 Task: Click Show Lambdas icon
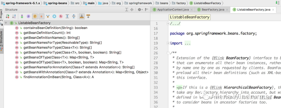click(61, 16)
